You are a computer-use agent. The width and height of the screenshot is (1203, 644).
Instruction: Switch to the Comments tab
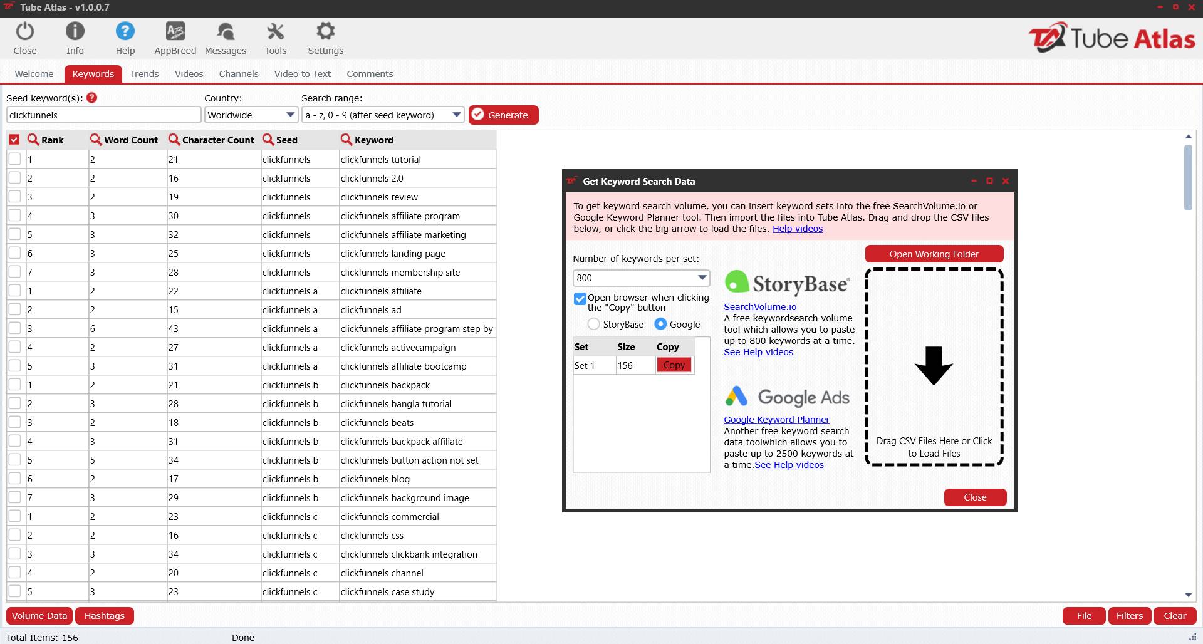pyautogui.click(x=370, y=74)
